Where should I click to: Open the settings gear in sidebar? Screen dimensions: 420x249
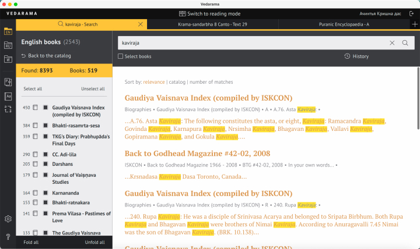pos(8,219)
